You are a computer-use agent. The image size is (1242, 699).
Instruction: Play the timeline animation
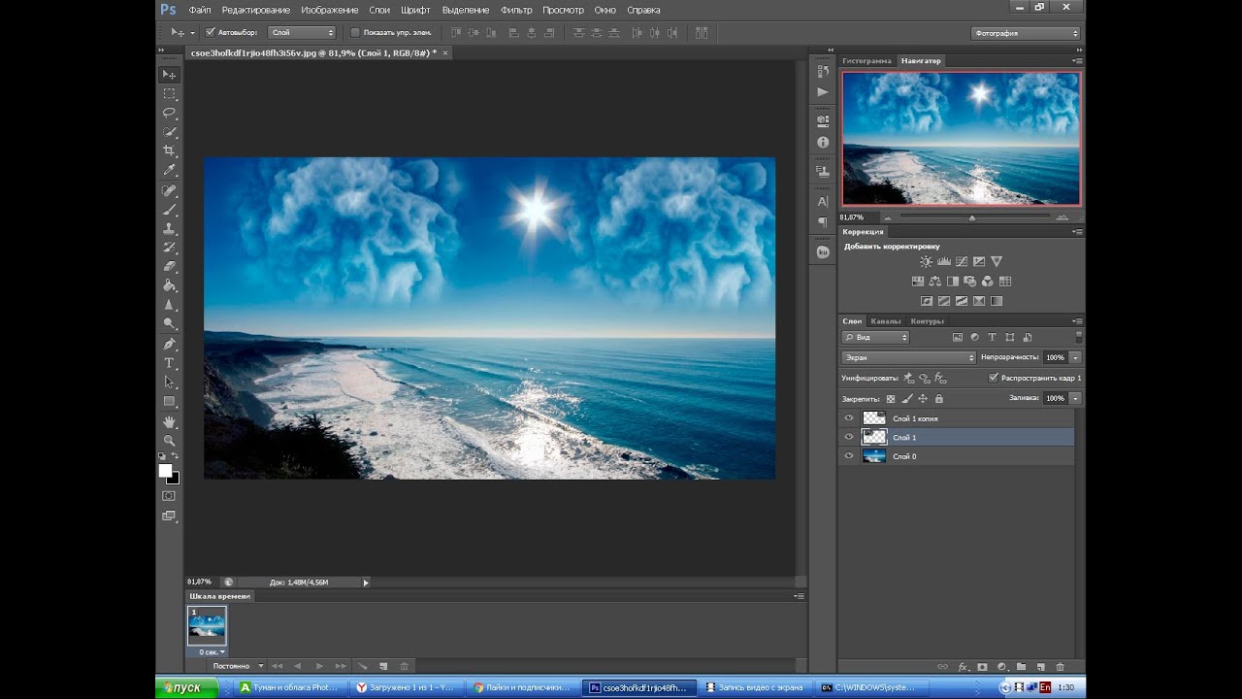319,666
